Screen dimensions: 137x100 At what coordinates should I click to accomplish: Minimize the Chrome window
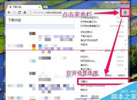click(x=113, y=3)
